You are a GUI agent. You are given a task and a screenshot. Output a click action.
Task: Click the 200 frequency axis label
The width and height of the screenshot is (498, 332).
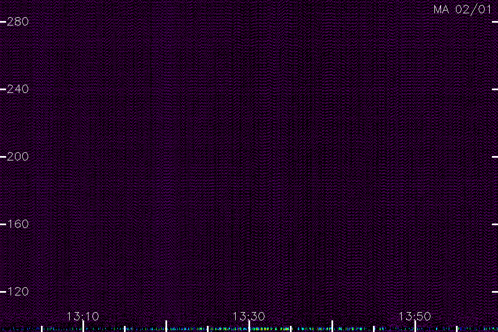[x=18, y=156]
